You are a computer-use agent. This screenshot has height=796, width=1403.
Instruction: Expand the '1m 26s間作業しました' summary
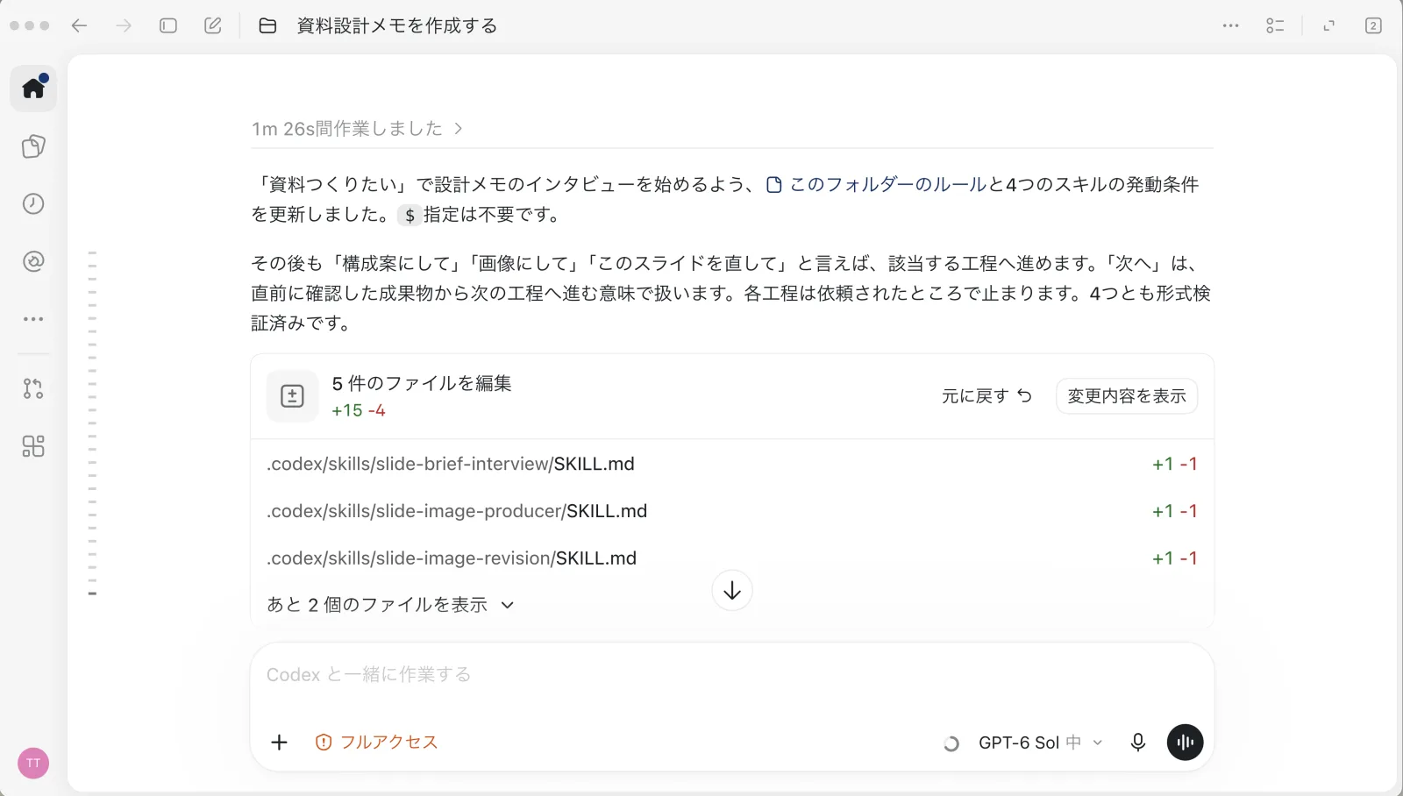coord(357,129)
